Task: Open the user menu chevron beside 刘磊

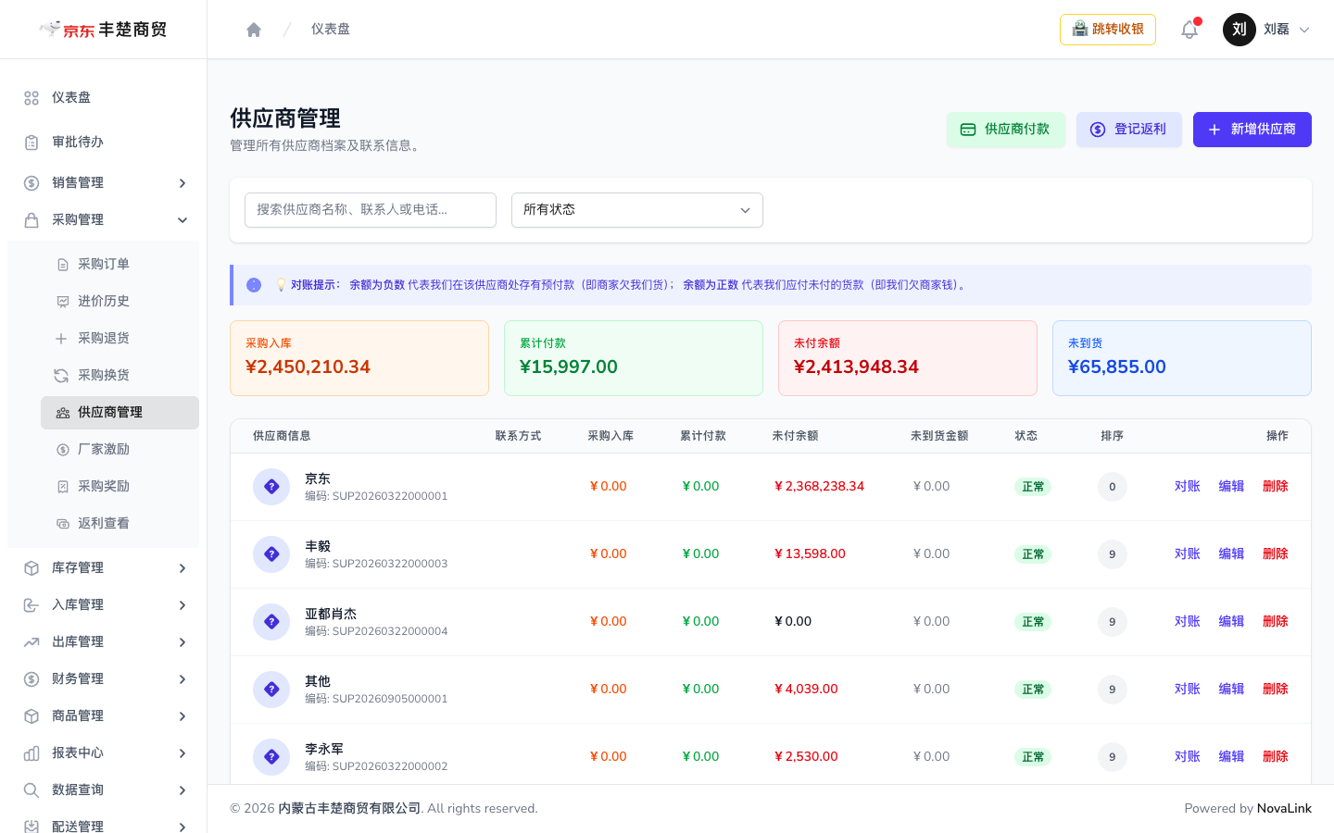Action: (x=1304, y=30)
